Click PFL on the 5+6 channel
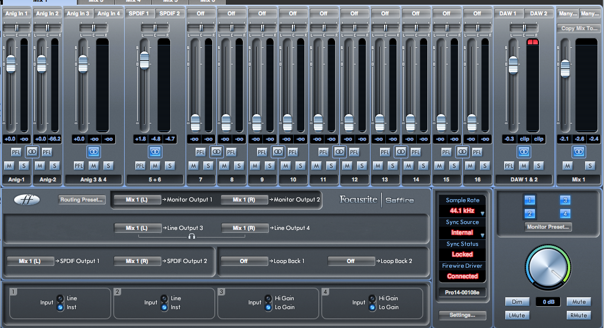 coord(140,166)
